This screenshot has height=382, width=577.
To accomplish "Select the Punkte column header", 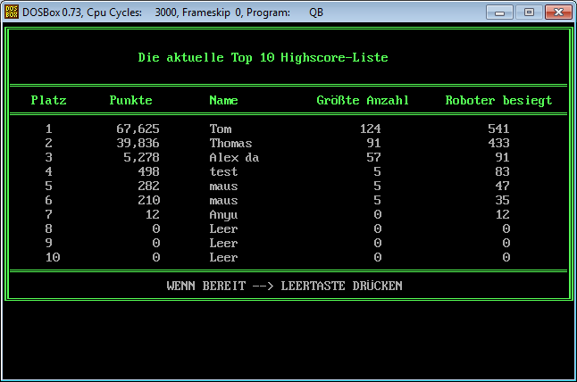I will [x=130, y=100].
